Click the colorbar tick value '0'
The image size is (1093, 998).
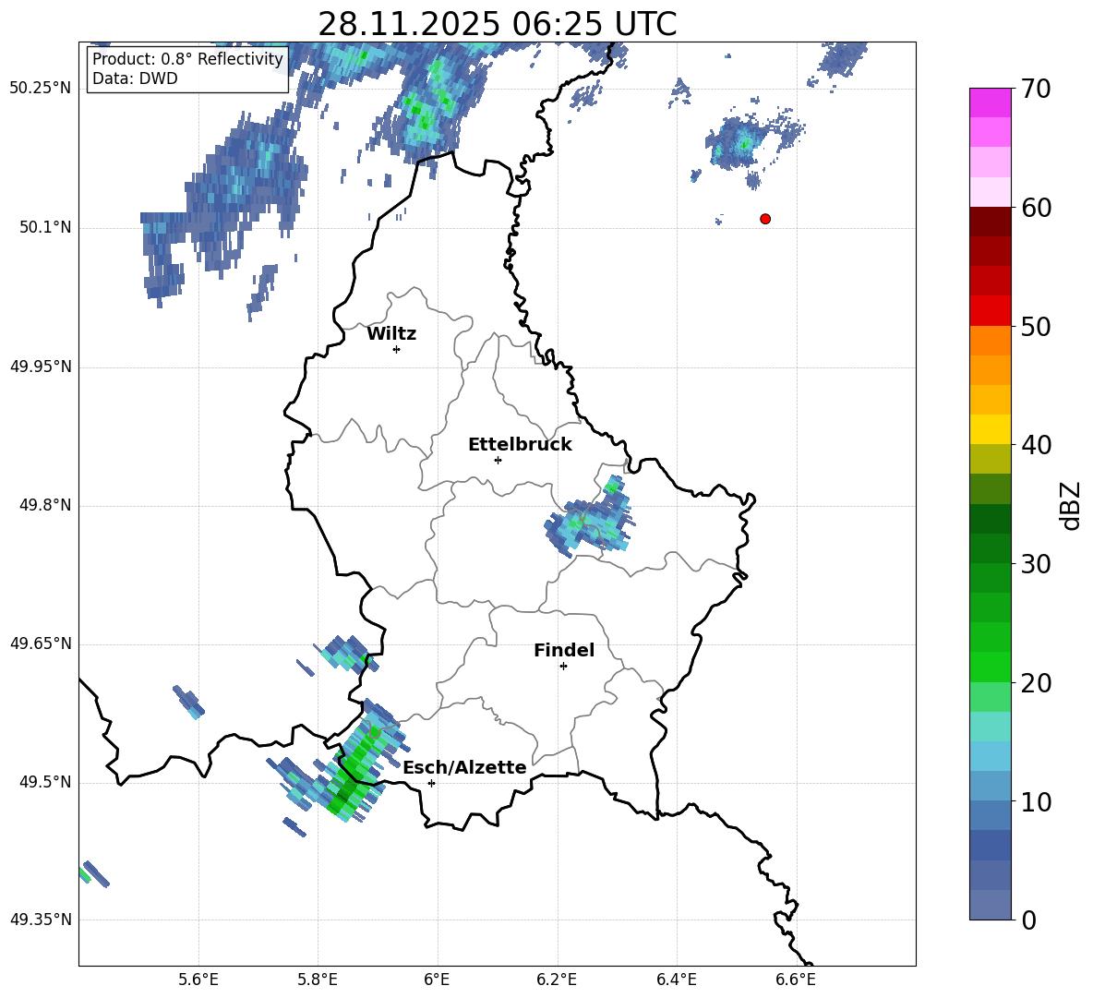point(1028,920)
